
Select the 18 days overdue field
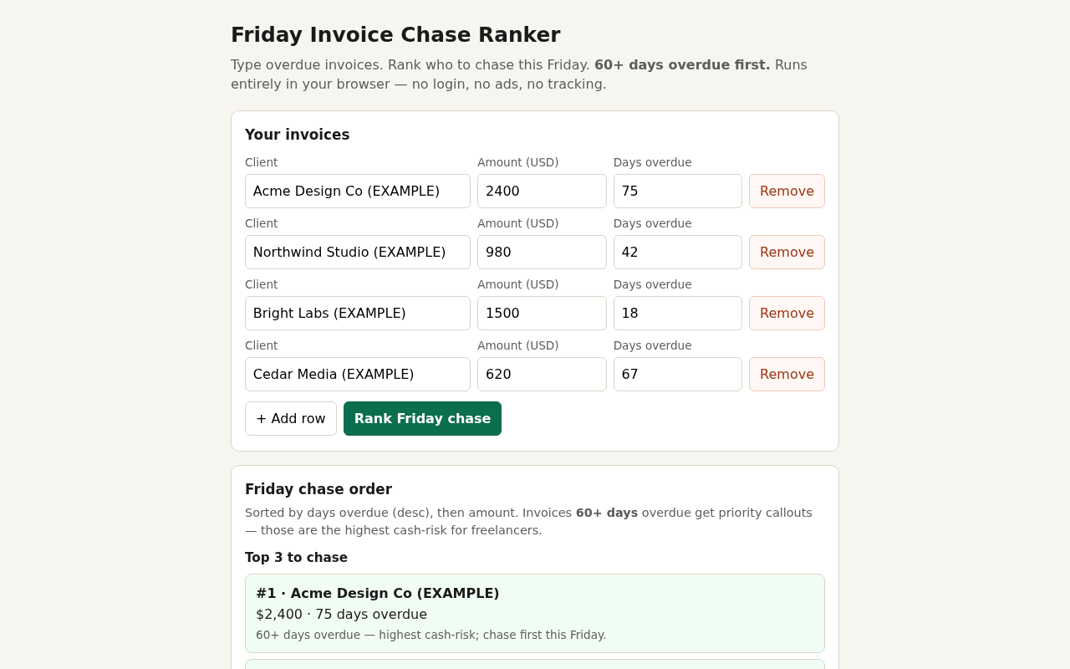[x=678, y=313]
